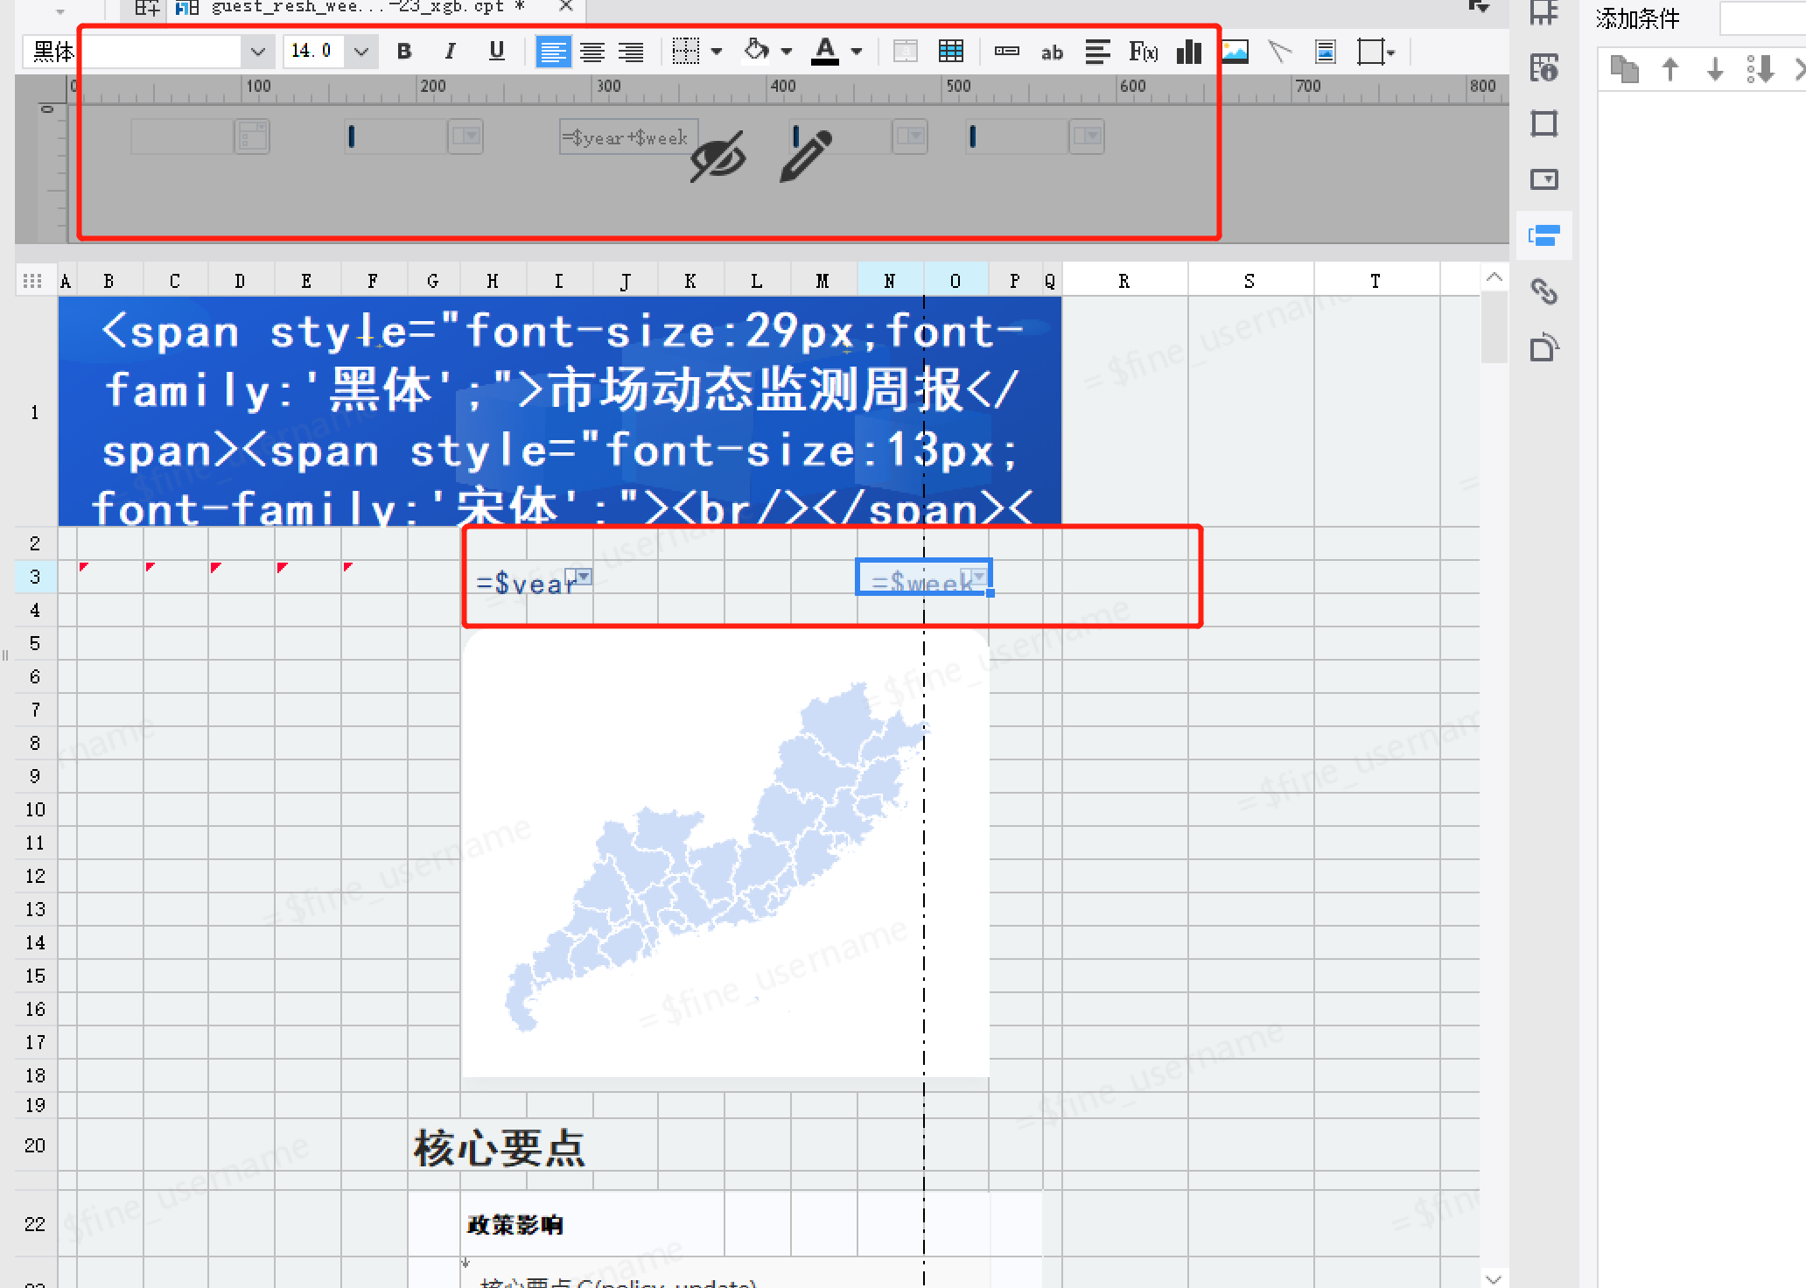Insert a chart with bar-chart icon
1806x1288 pixels.
click(1189, 52)
